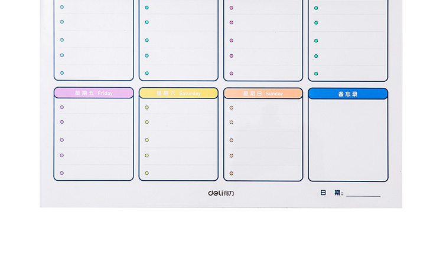The width and height of the screenshot is (443, 278).
Task: Click inside the empty 备忘录 memo box
Action: 348,140
